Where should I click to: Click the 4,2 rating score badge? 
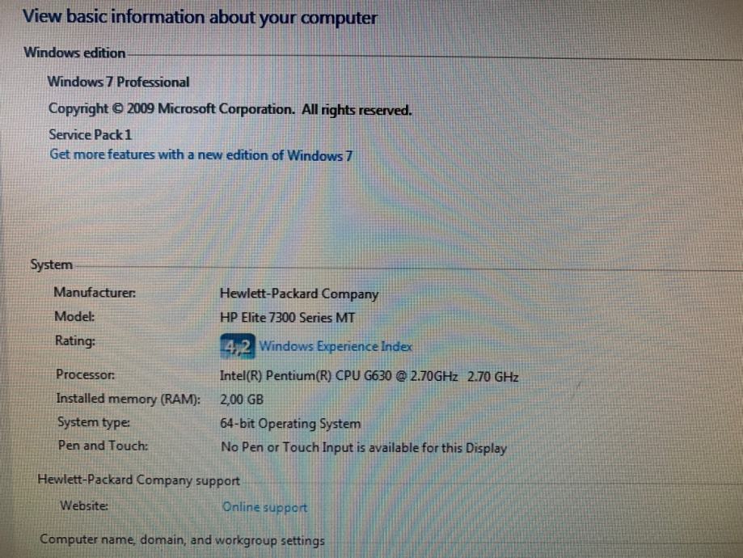click(238, 346)
